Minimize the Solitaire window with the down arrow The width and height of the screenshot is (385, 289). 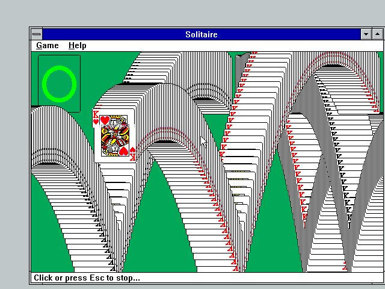366,34
